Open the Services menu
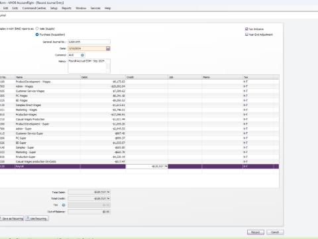The height and width of the screenshot is (239, 318). pos(95,8)
